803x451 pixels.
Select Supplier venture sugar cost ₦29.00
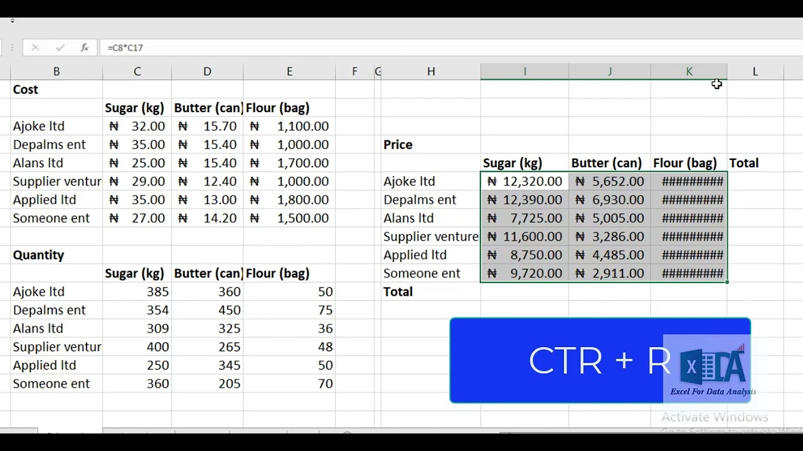click(137, 182)
